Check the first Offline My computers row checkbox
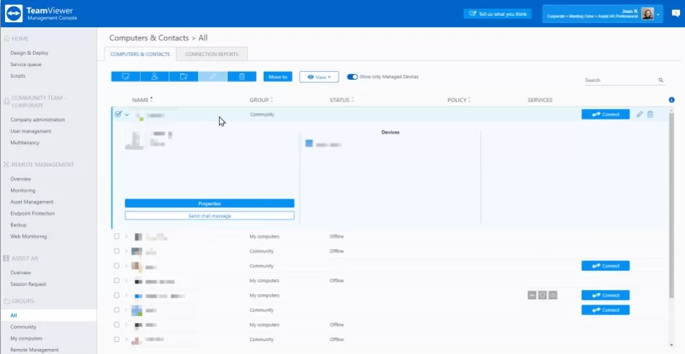The height and width of the screenshot is (354, 685). click(x=117, y=236)
